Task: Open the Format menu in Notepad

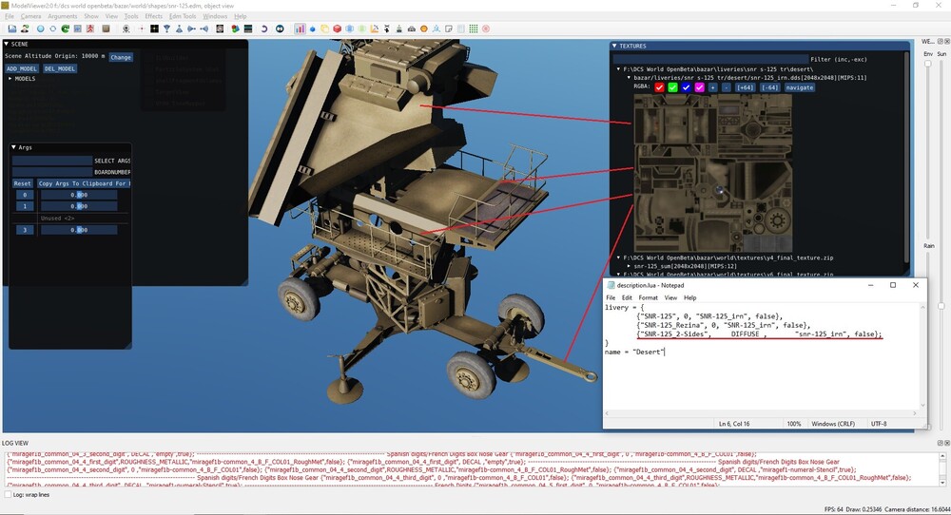Action: pos(648,297)
